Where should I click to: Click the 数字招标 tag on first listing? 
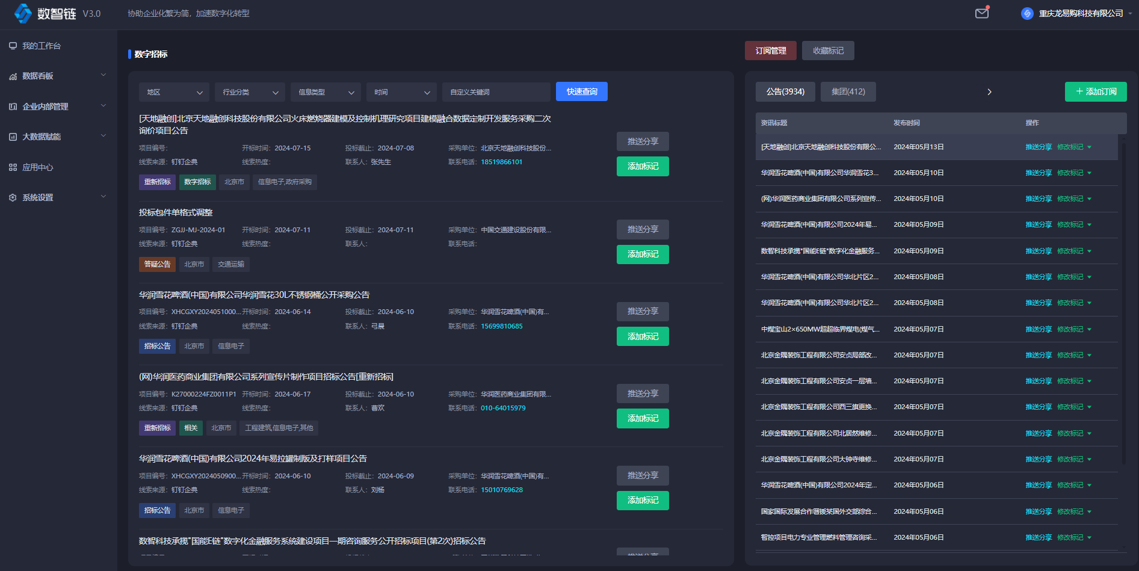(x=197, y=182)
